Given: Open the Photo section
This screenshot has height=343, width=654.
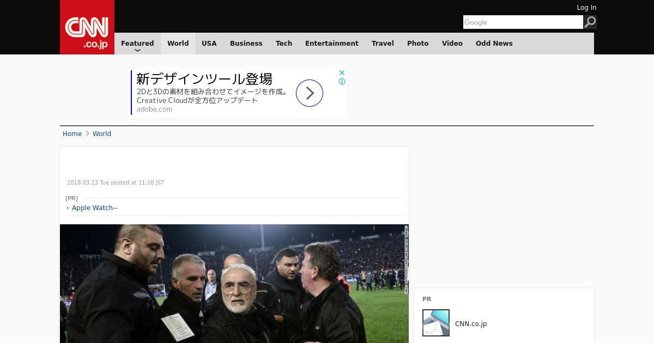Looking at the screenshot, I should pos(418,44).
